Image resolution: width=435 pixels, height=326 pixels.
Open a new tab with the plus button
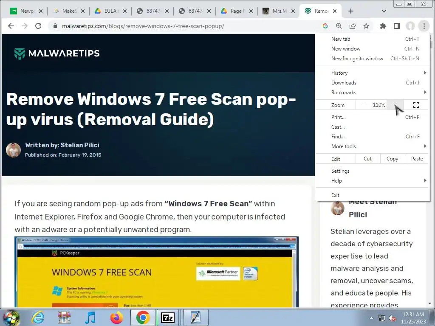[x=350, y=11]
